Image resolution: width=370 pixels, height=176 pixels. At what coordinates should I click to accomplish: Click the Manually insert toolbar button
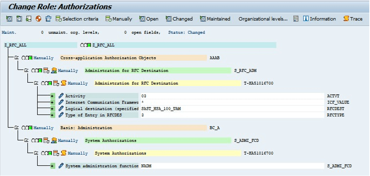[119, 19]
